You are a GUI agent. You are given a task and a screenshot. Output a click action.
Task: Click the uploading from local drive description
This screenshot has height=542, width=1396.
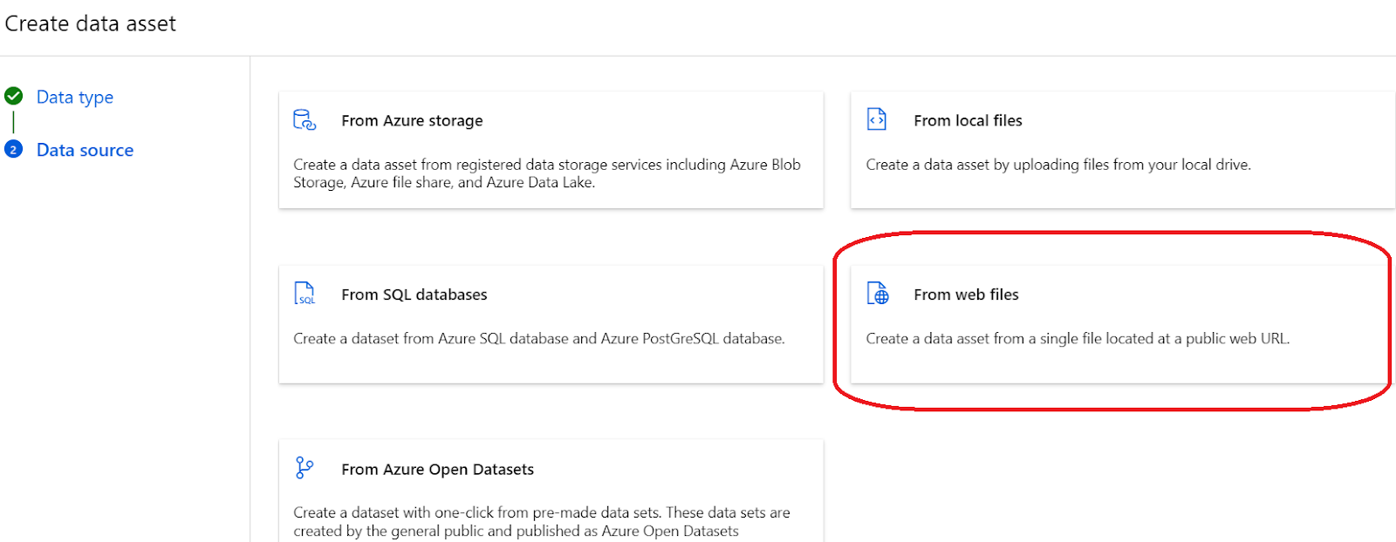(x=1057, y=165)
